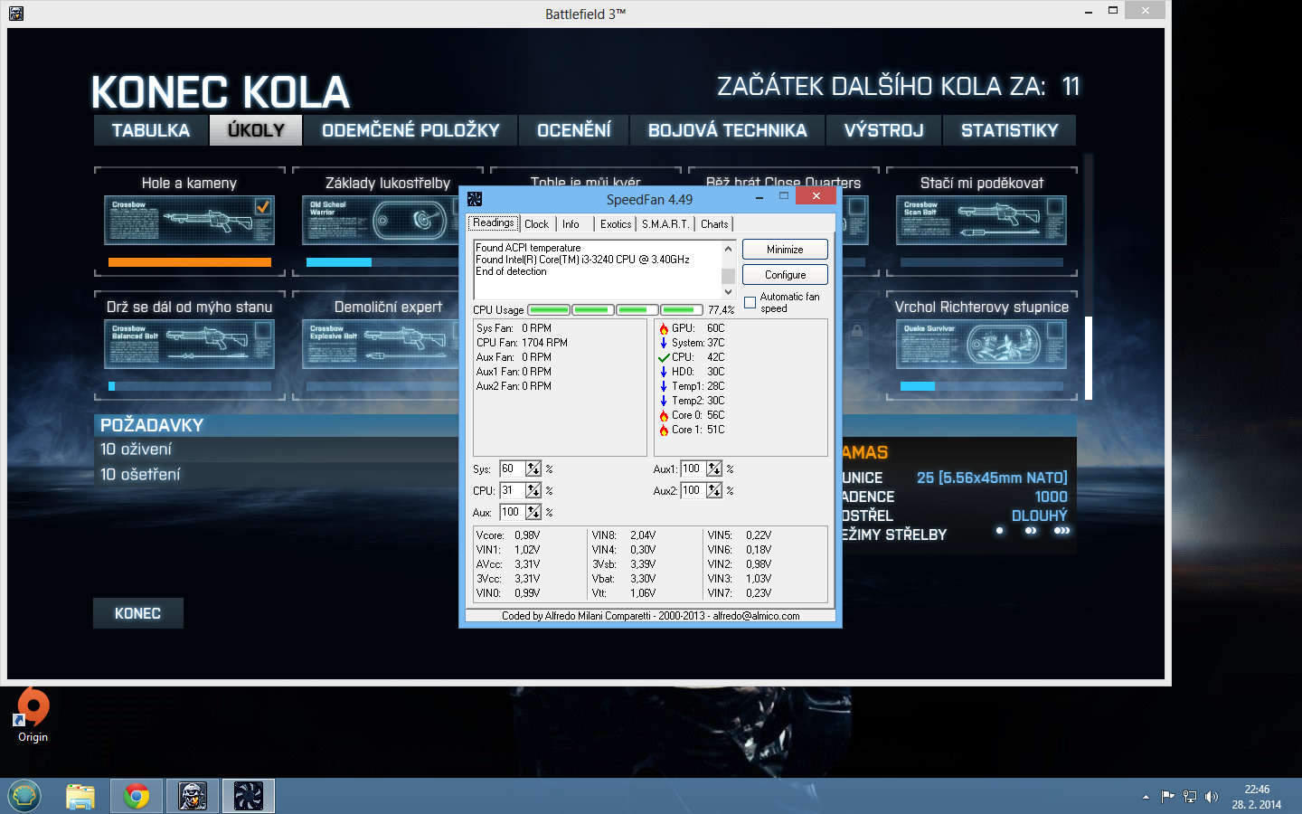Open SpeedFan Charts tab
The image size is (1302, 814).
(x=714, y=223)
